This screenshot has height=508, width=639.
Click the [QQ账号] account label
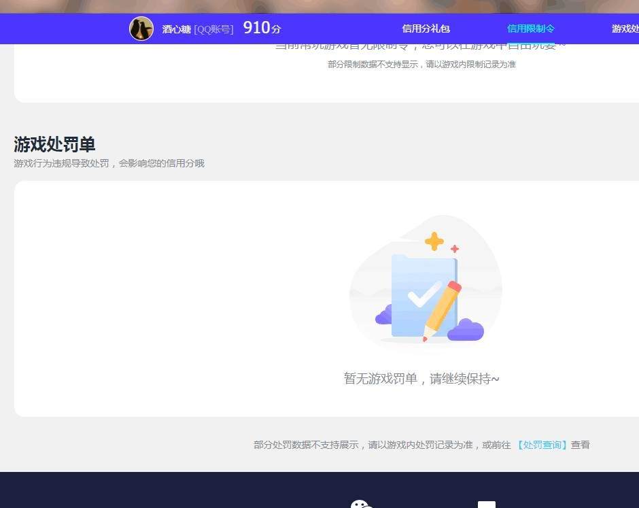click(213, 29)
